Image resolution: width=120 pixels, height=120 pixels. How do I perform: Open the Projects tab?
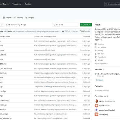tap(7, 18)
